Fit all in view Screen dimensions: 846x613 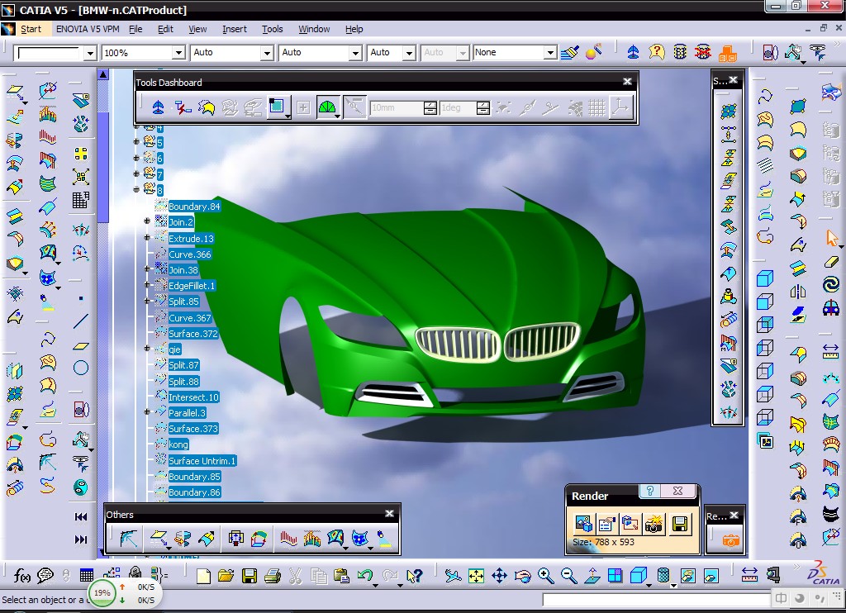click(476, 577)
